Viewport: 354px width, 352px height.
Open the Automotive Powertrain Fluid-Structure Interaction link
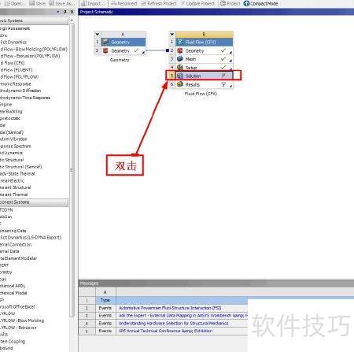170,308
